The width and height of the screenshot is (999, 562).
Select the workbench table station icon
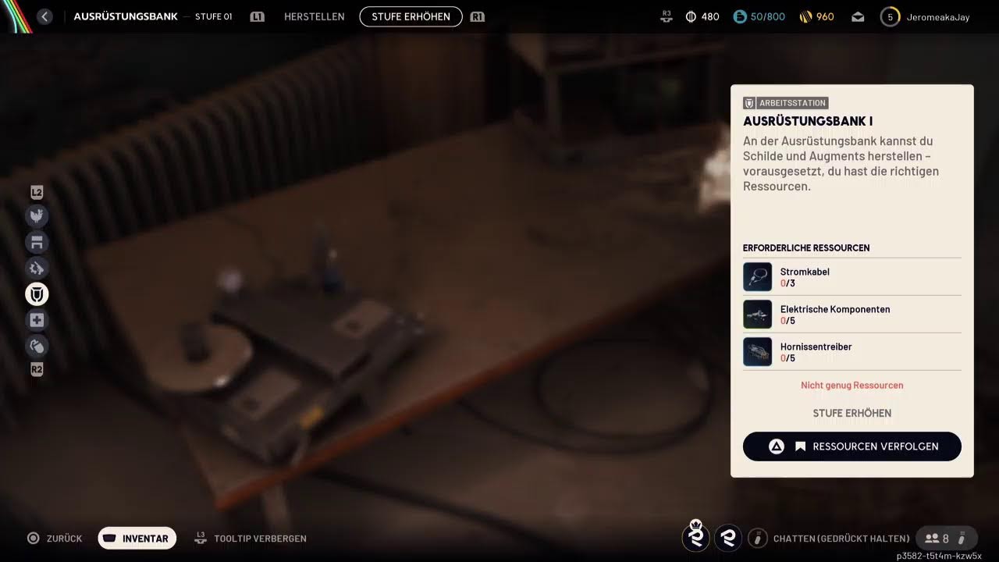(37, 242)
